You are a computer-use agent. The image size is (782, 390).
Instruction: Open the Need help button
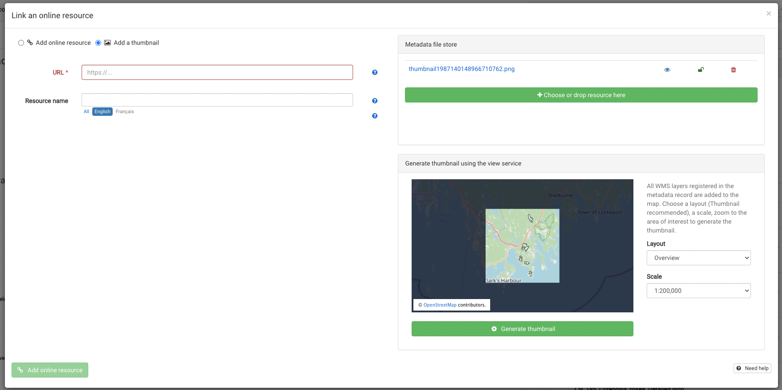pyautogui.click(x=752, y=368)
